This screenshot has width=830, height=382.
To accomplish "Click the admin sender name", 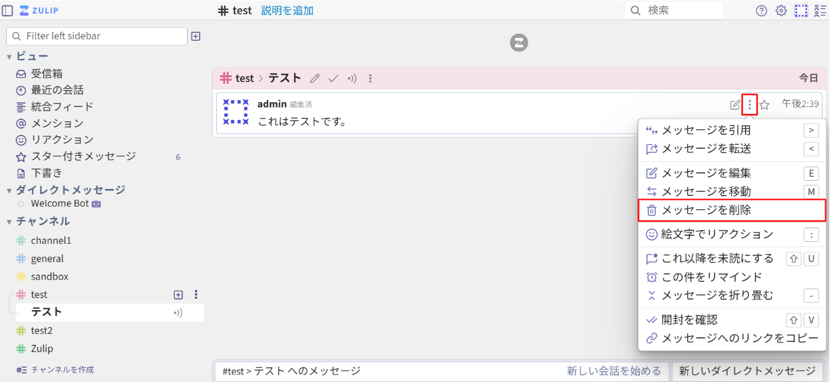I will [x=272, y=104].
